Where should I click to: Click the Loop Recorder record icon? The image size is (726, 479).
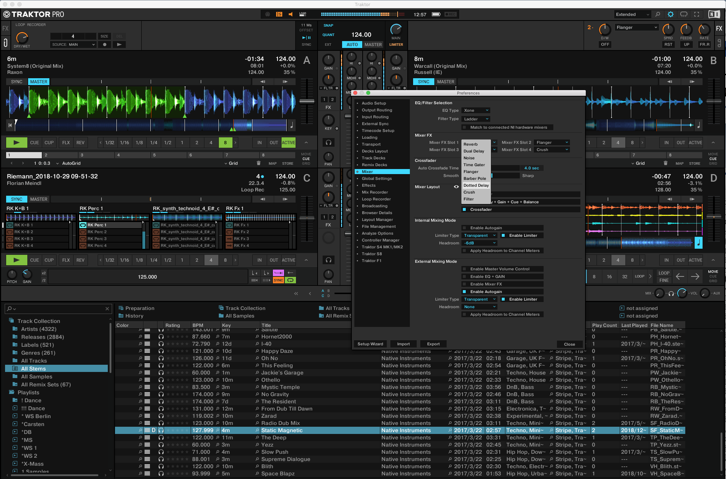(105, 44)
